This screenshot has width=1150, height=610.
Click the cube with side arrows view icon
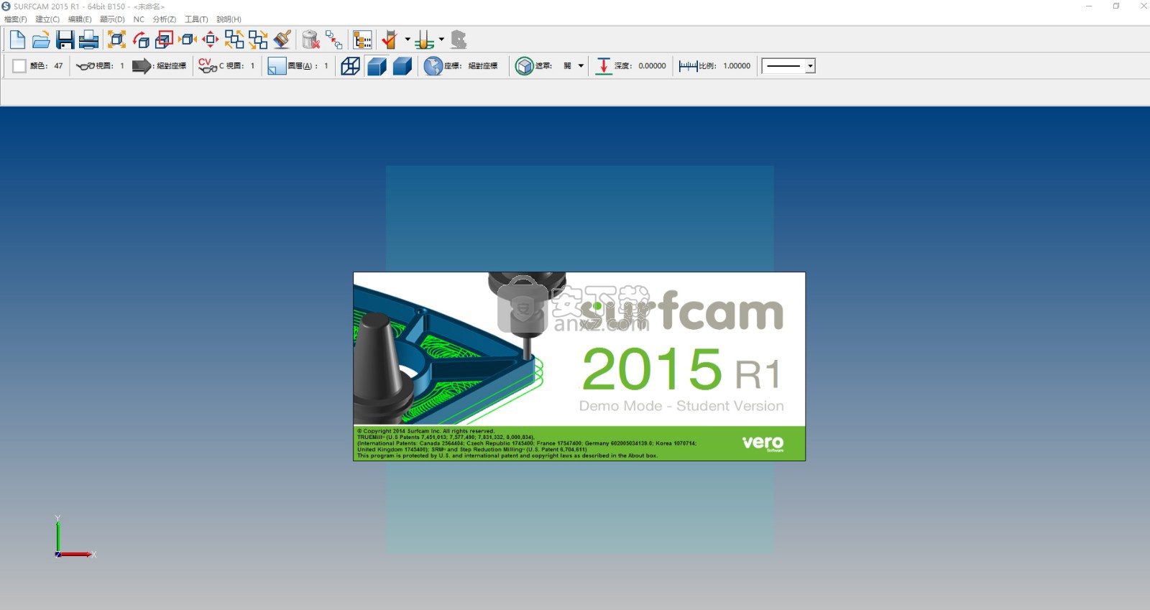click(x=188, y=40)
